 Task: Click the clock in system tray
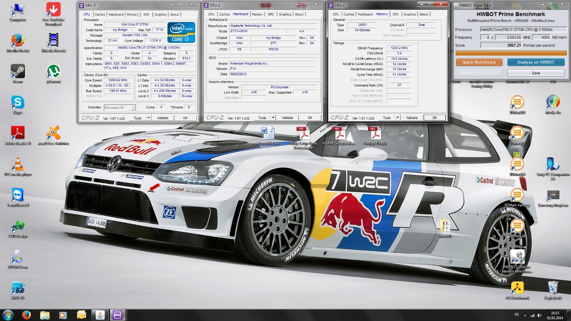[x=555, y=315]
